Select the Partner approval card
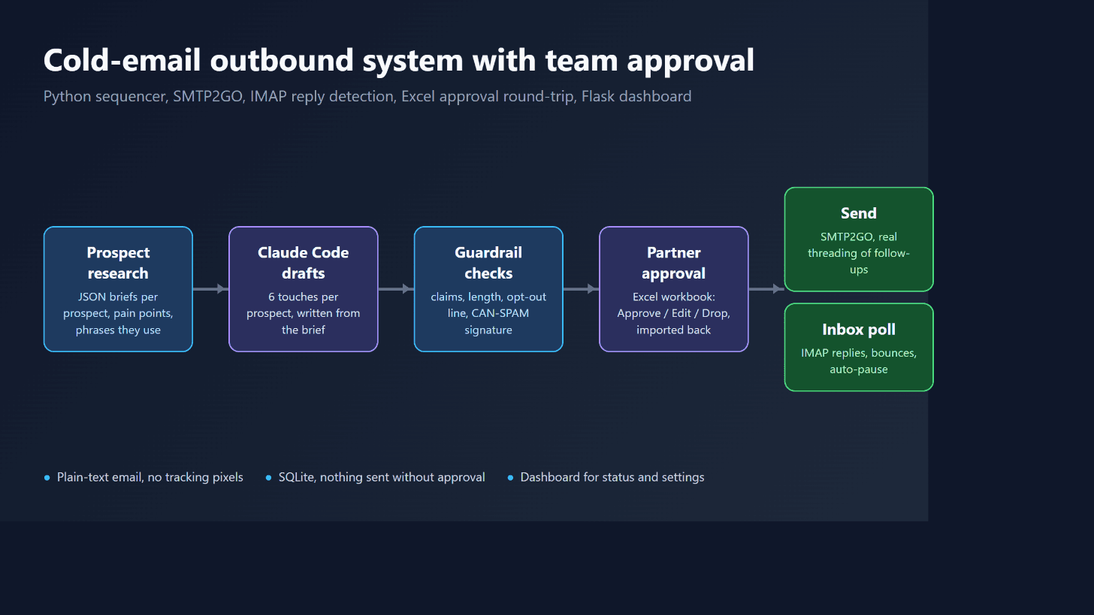The width and height of the screenshot is (1094, 615). (674, 289)
